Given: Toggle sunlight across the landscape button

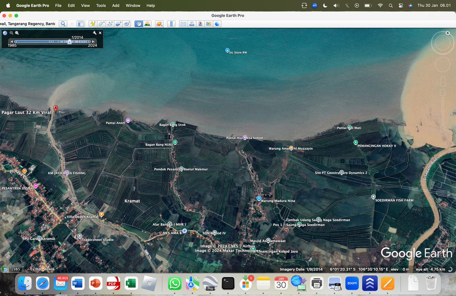Looking at the screenshot, I should pos(147,24).
